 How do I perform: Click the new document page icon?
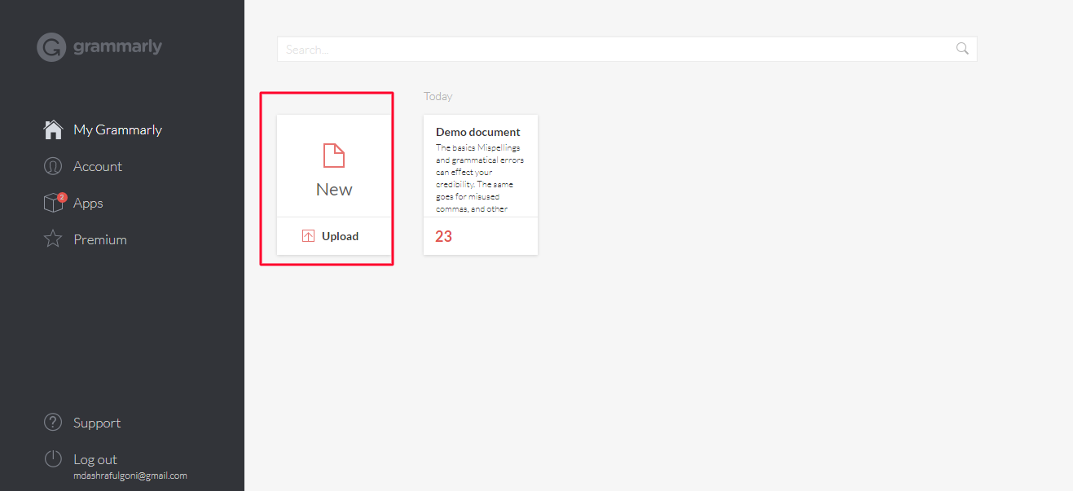[334, 155]
